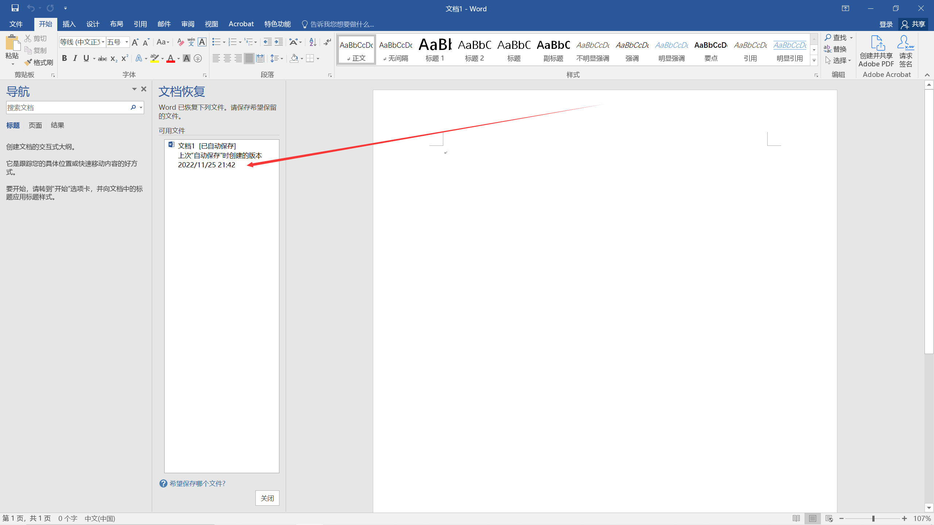Viewport: 934px width, 525px height.
Task: Click the Copy button in clipboard group
Action: coord(35,50)
